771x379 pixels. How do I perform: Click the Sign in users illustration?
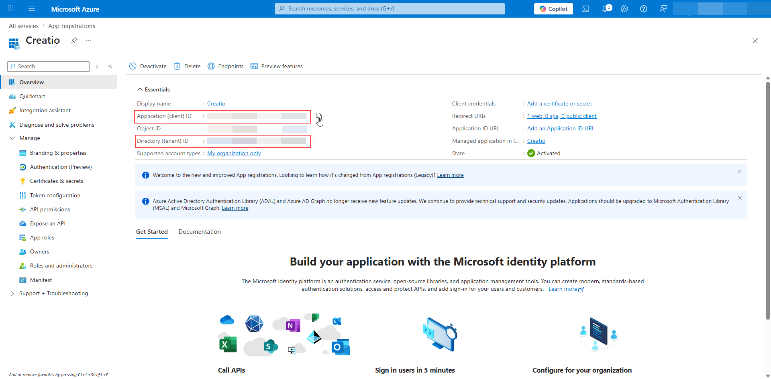440,335
